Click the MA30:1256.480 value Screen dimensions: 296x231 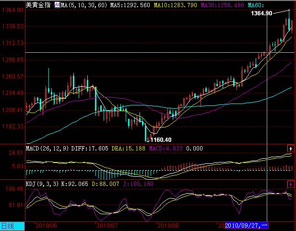click(223, 5)
